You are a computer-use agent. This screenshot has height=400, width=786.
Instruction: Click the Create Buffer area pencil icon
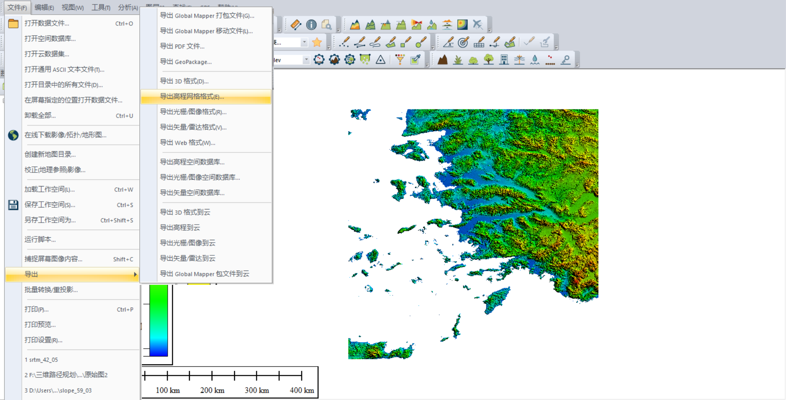tap(510, 42)
